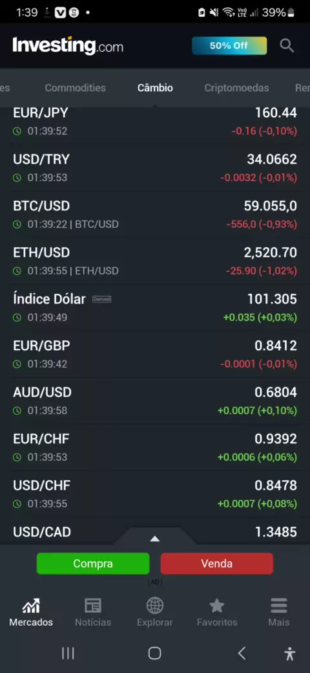Tap the Android back arrow

point(242,653)
